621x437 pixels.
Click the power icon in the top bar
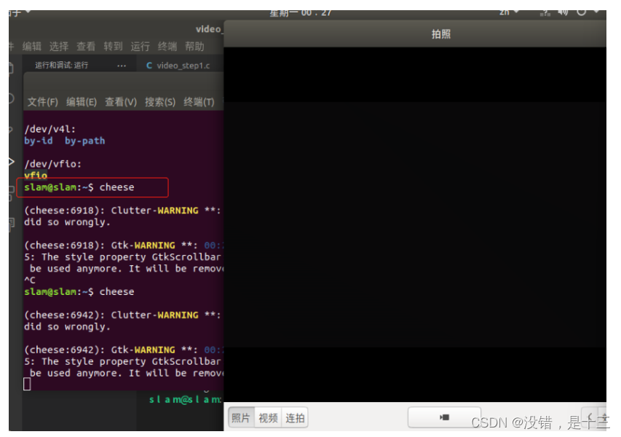click(581, 12)
